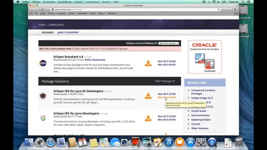Open the Safari downloads button

pyautogui.click(x=235, y=10)
